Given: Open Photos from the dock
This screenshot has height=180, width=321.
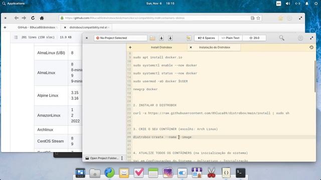Looking at the screenshot, I should 168,172.
